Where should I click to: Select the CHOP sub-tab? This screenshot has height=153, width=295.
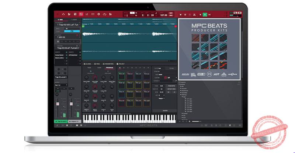(x=99, y=68)
